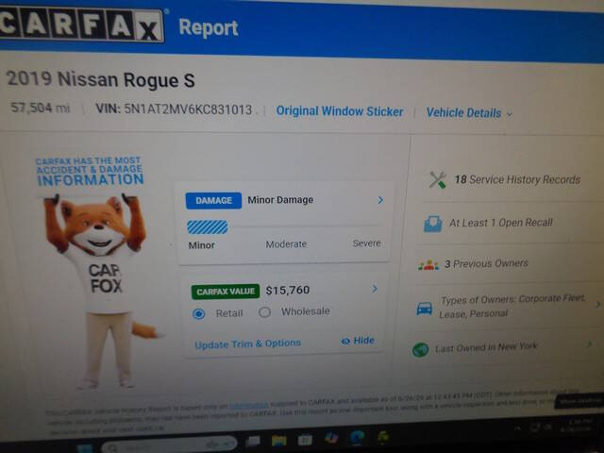Open the Copilot icon in the taskbar
The image size is (604, 453).
coord(331,438)
